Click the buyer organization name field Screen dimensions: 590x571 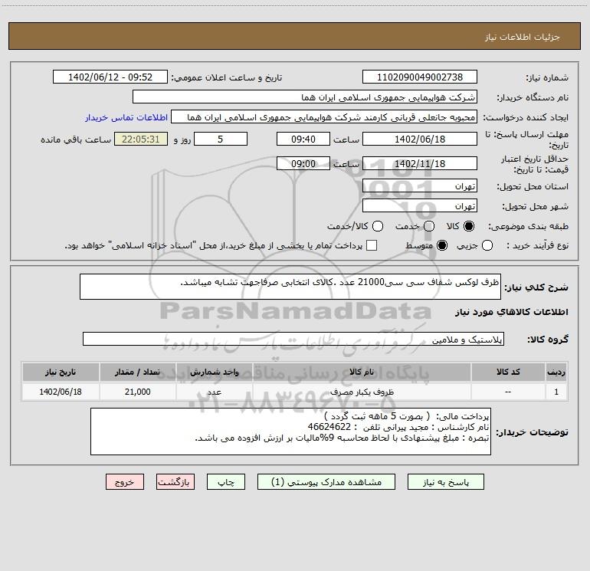[x=305, y=97]
